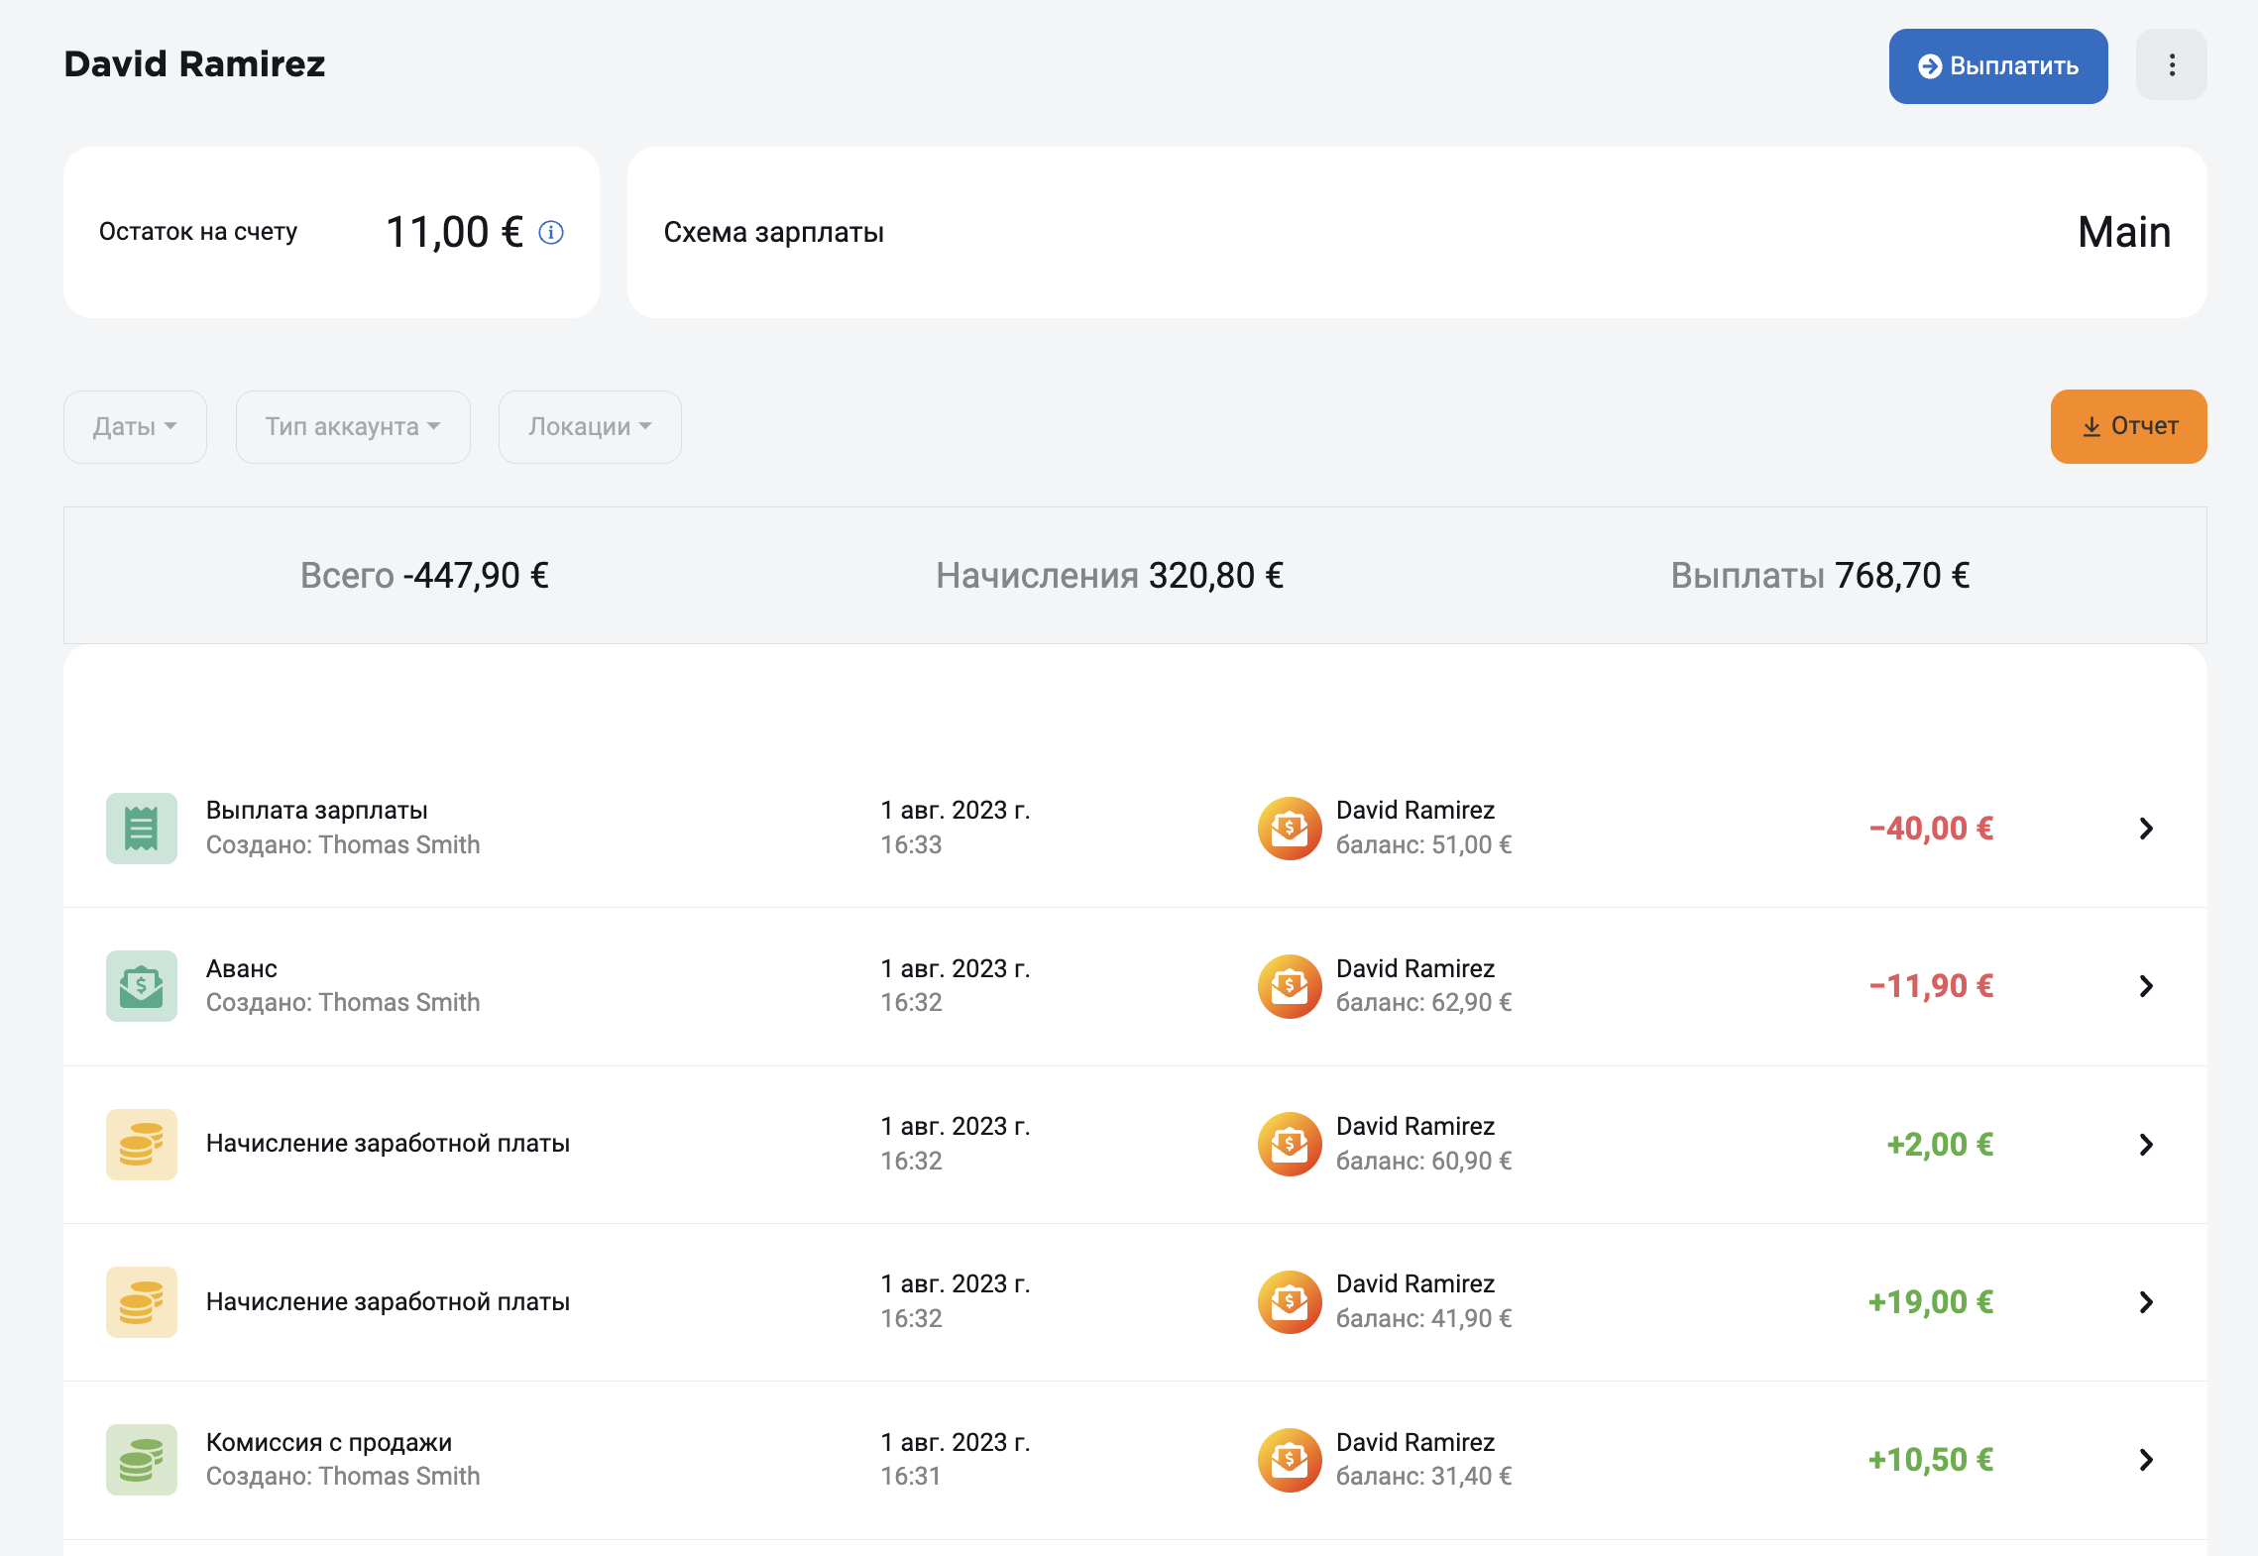Select the −40,00 € amount
Viewport: 2258px width, 1556px height.
coord(1931,828)
